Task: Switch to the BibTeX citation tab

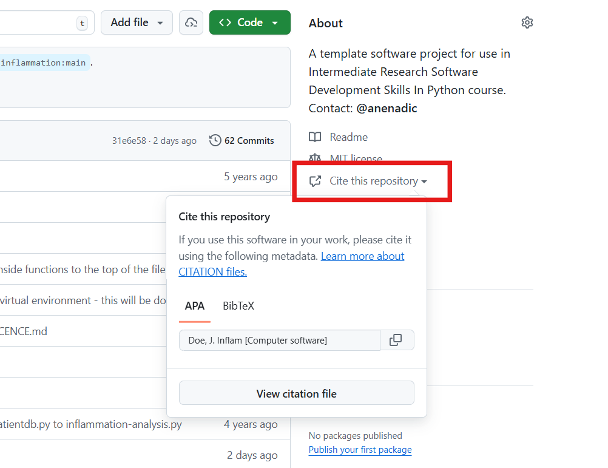Action: 238,306
